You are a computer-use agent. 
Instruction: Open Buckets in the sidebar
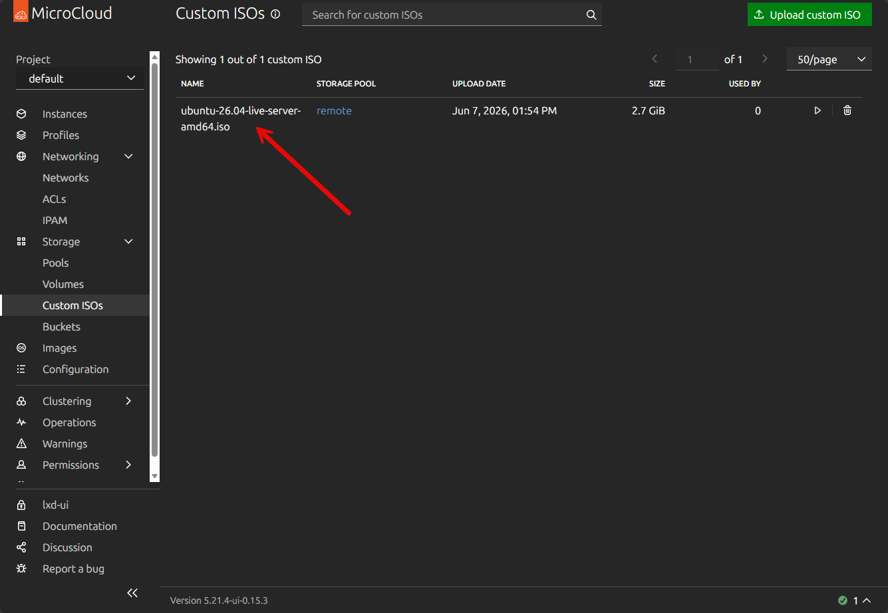[61, 326]
